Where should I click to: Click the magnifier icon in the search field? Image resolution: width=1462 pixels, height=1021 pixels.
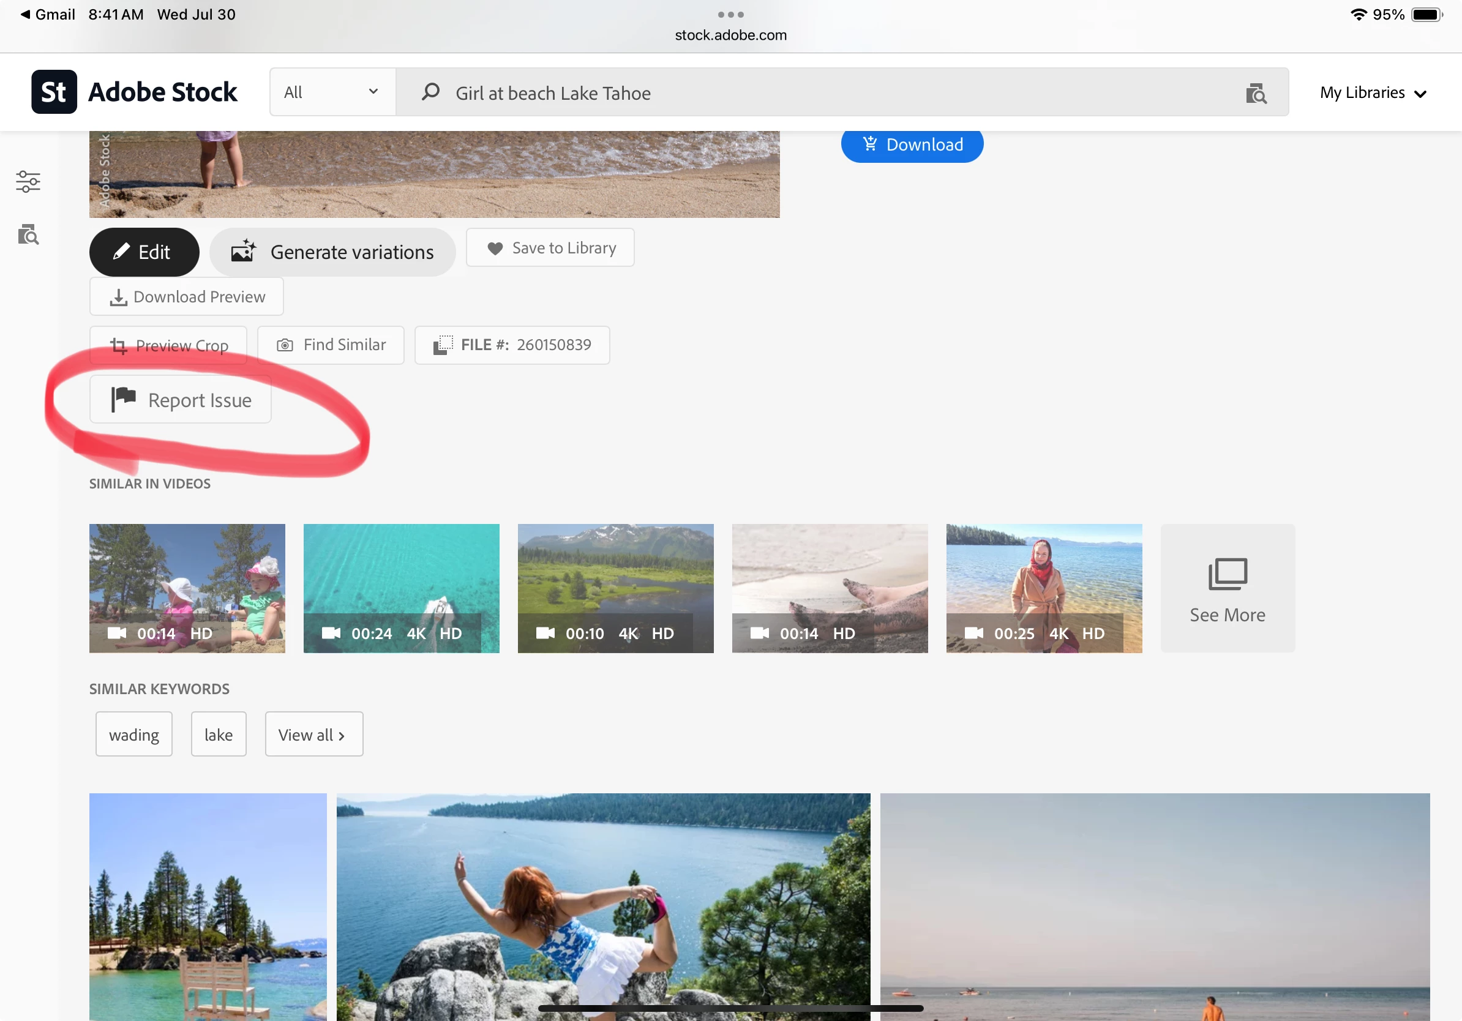(x=430, y=92)
